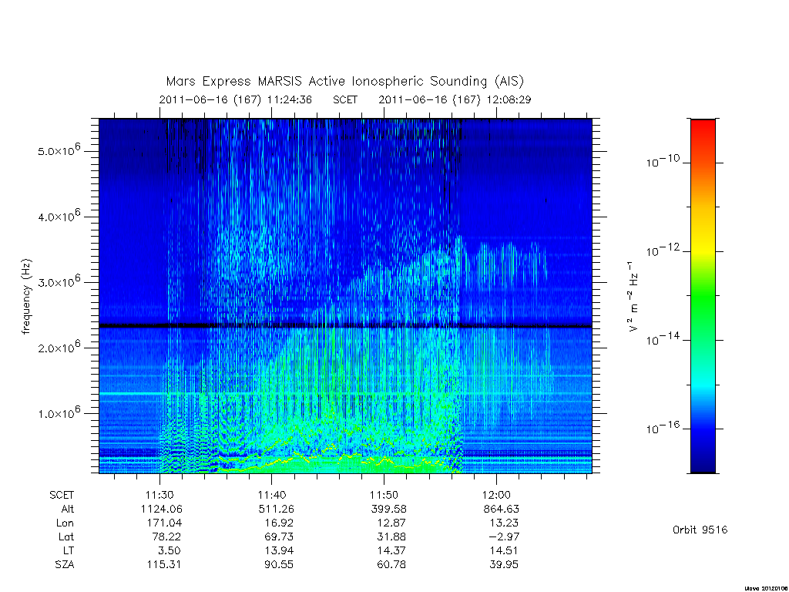Image resolution: width=789 pixels, height=592 pixels.
Task: Click the bright horizontal line near 1.3 MHz
Action: [345, 393]
